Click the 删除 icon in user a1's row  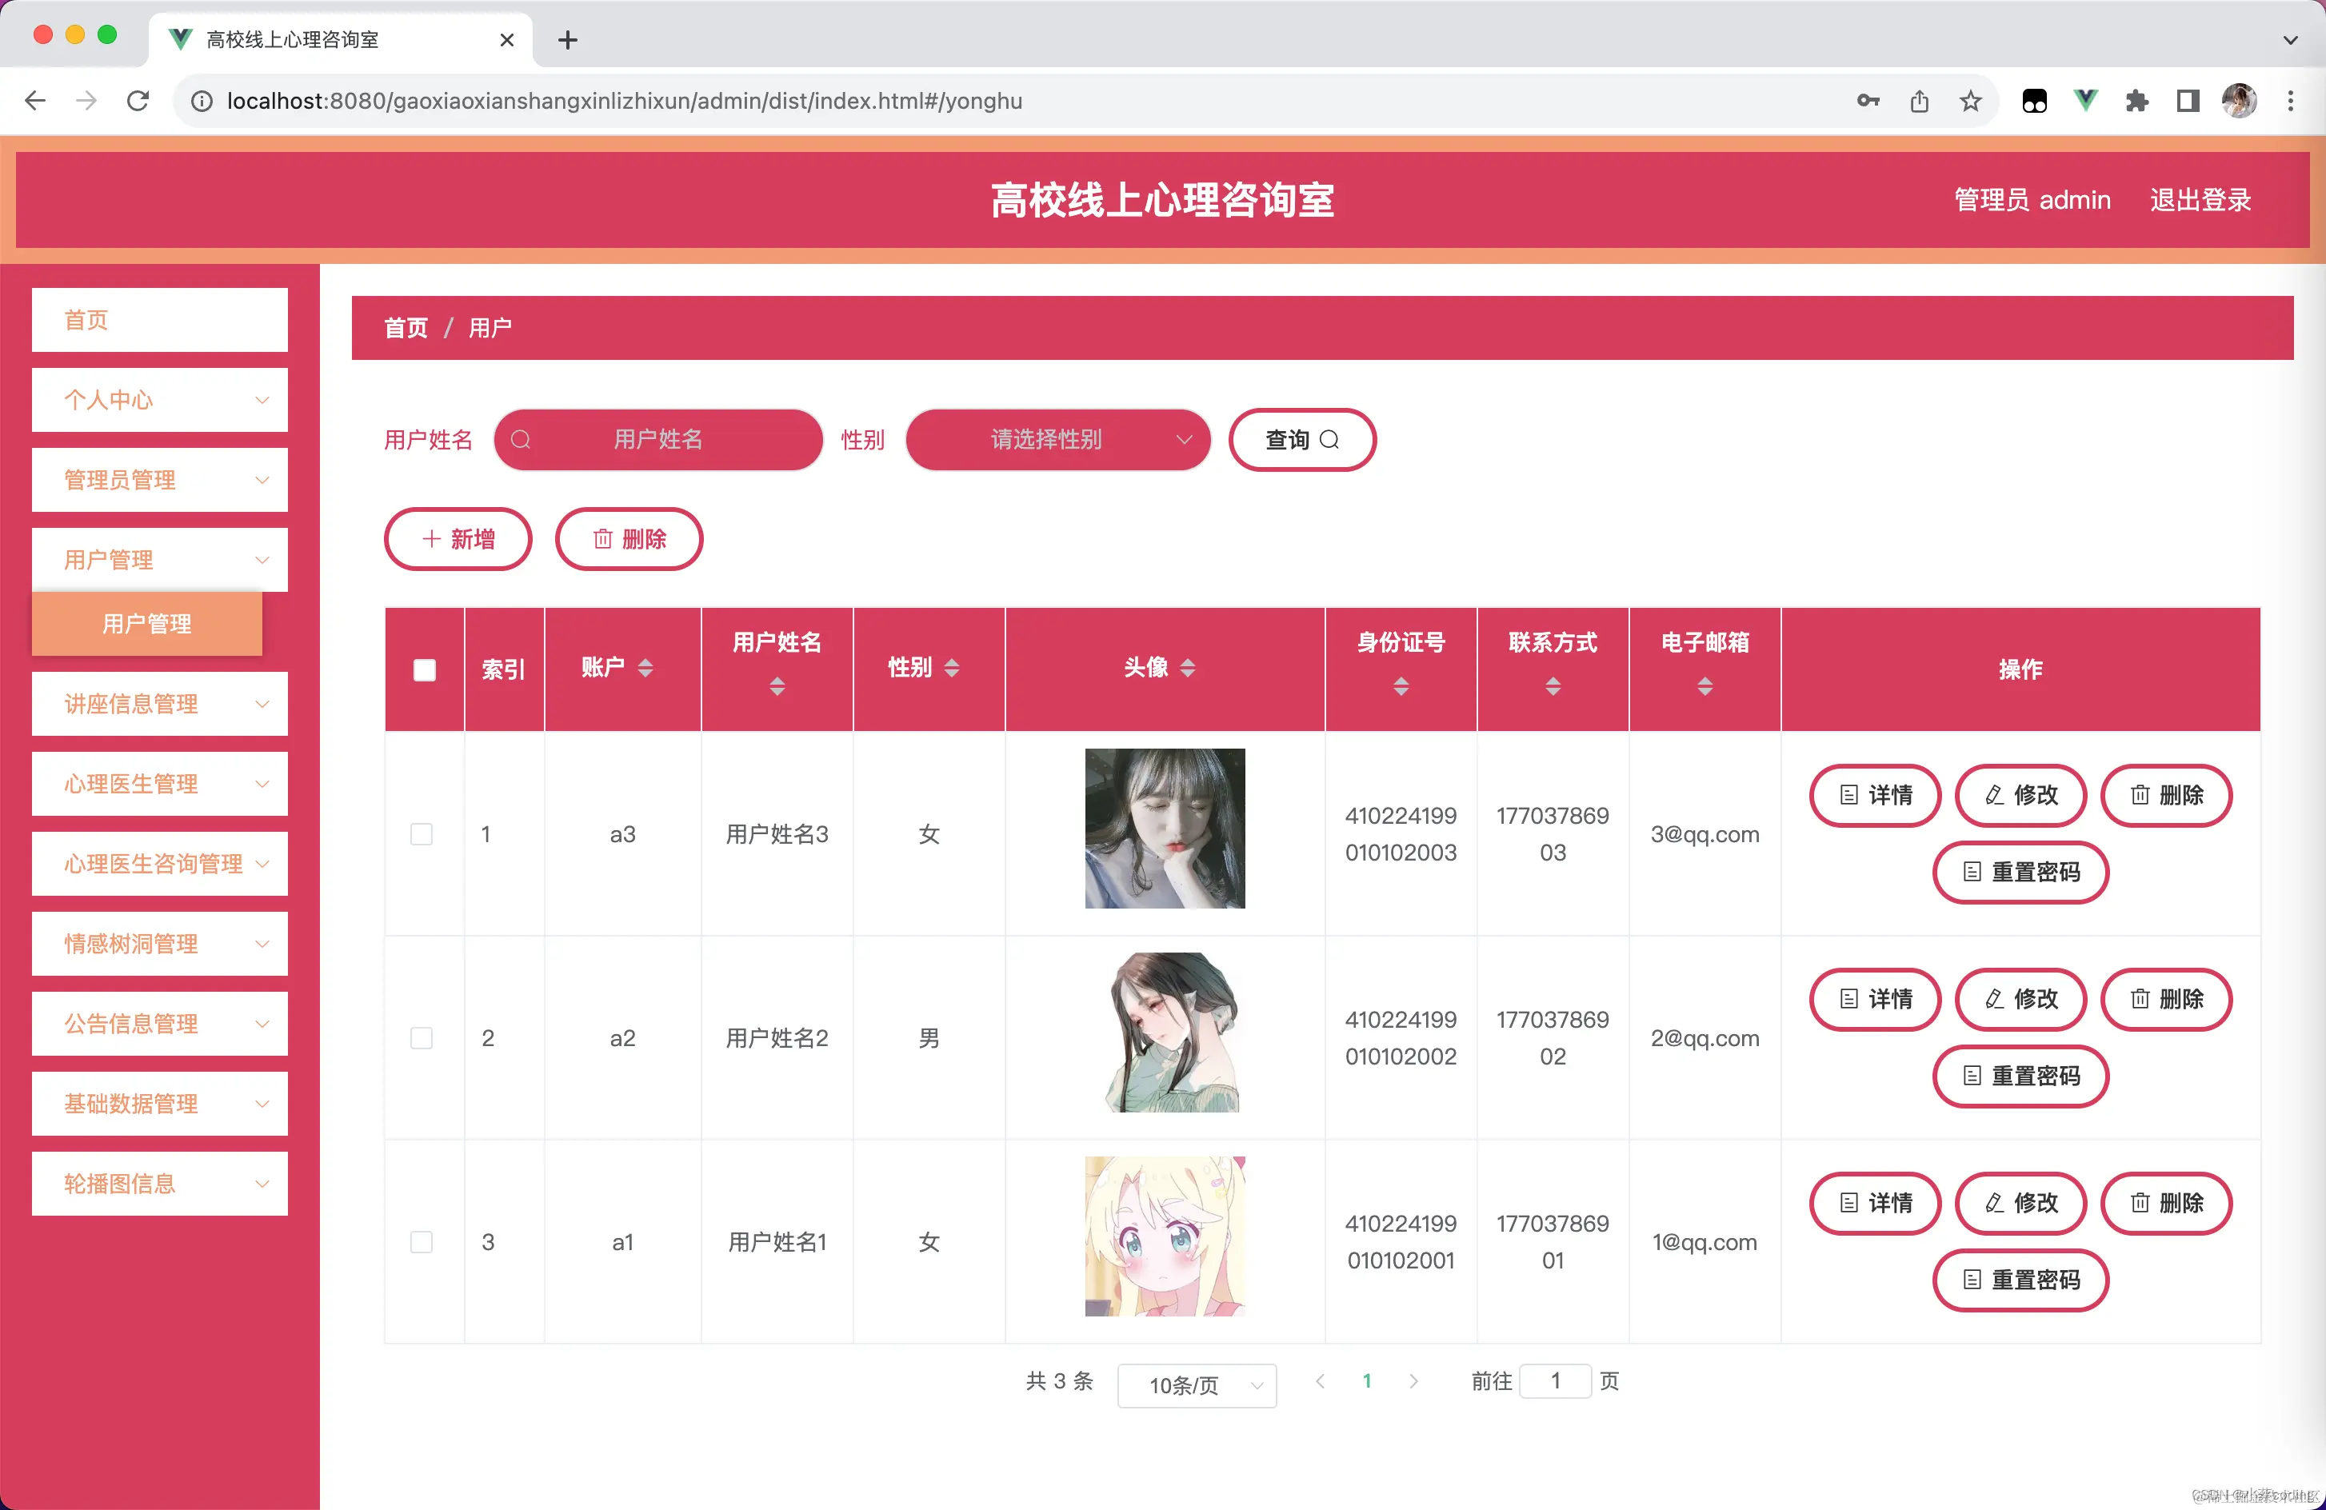2166,1203
